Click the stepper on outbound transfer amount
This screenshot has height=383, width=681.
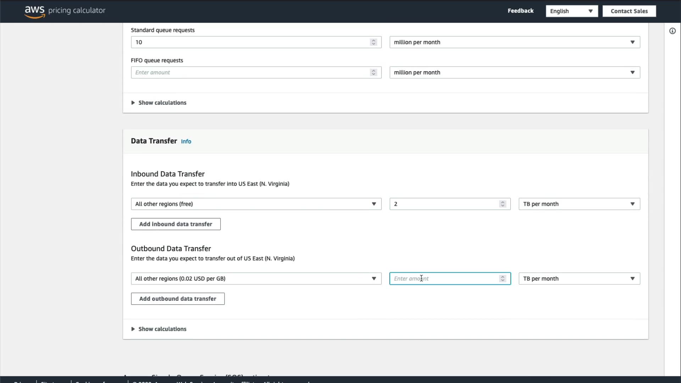[x=502, y=279]
